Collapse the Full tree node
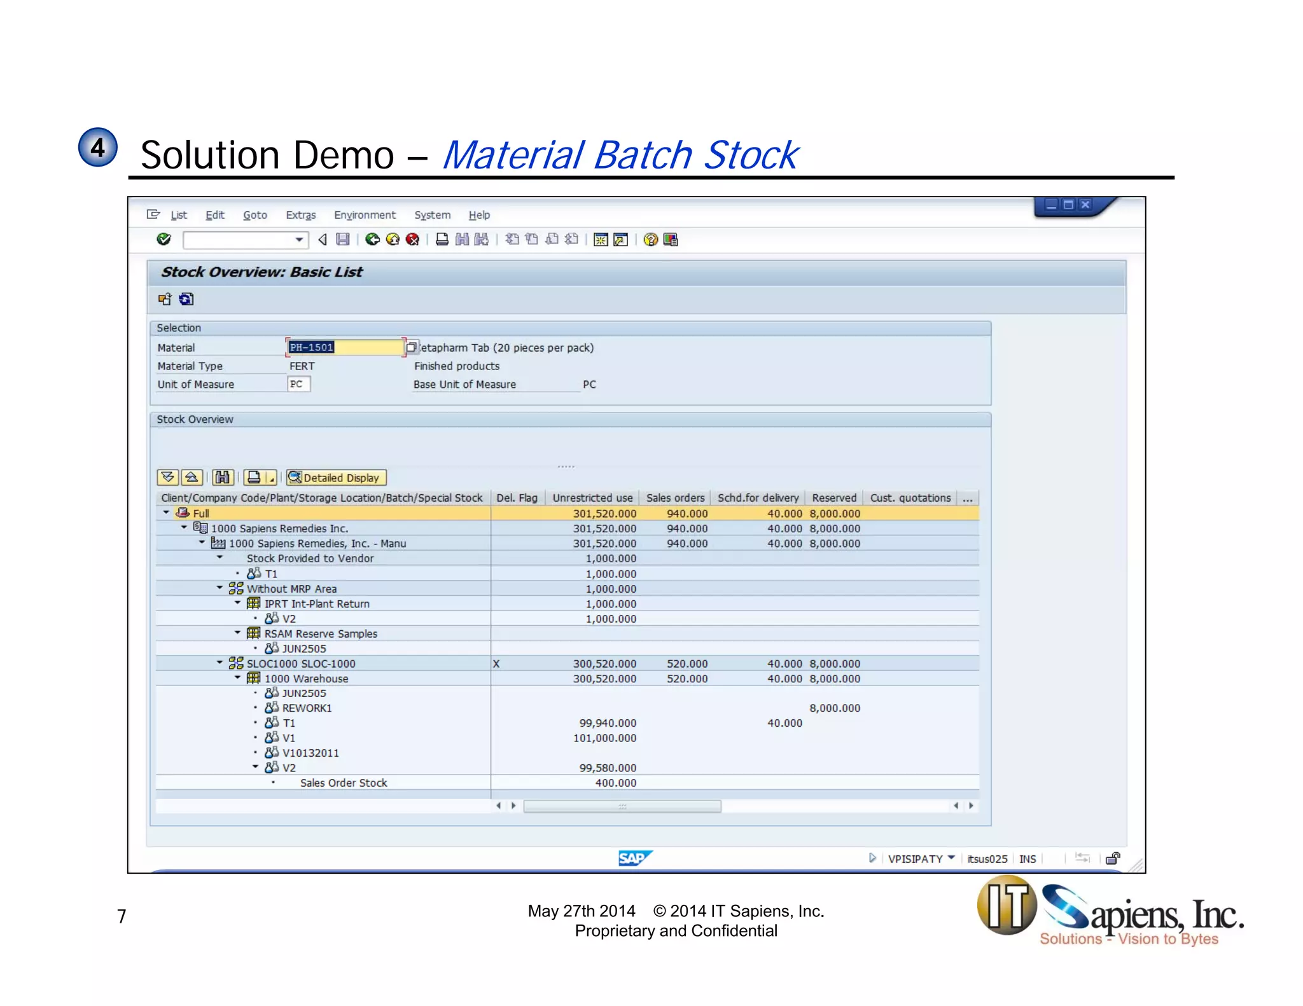 [167, 513]
